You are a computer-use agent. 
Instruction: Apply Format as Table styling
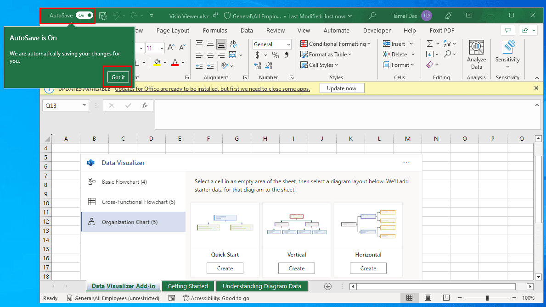pos(326,54)
